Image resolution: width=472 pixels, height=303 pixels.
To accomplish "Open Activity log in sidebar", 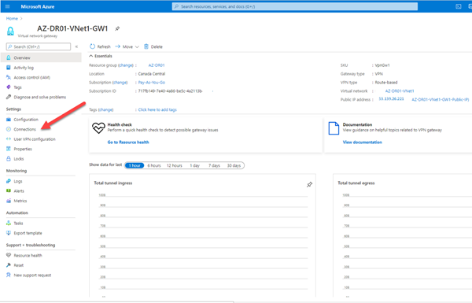I will (24, 68).
